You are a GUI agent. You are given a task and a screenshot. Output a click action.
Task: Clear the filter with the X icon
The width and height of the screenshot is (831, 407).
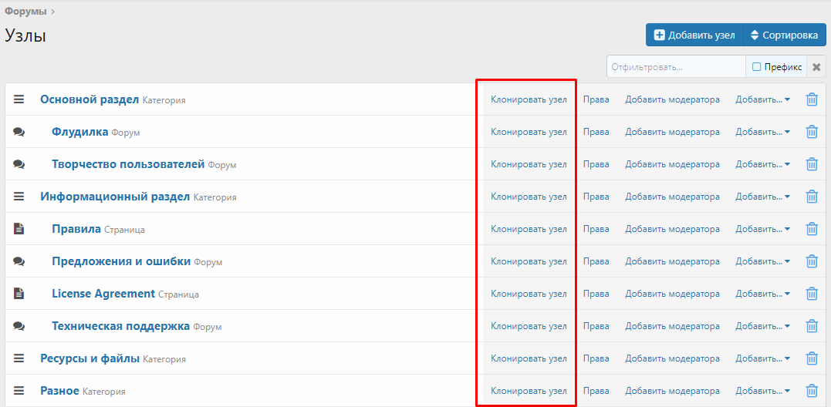pos(816,67)
